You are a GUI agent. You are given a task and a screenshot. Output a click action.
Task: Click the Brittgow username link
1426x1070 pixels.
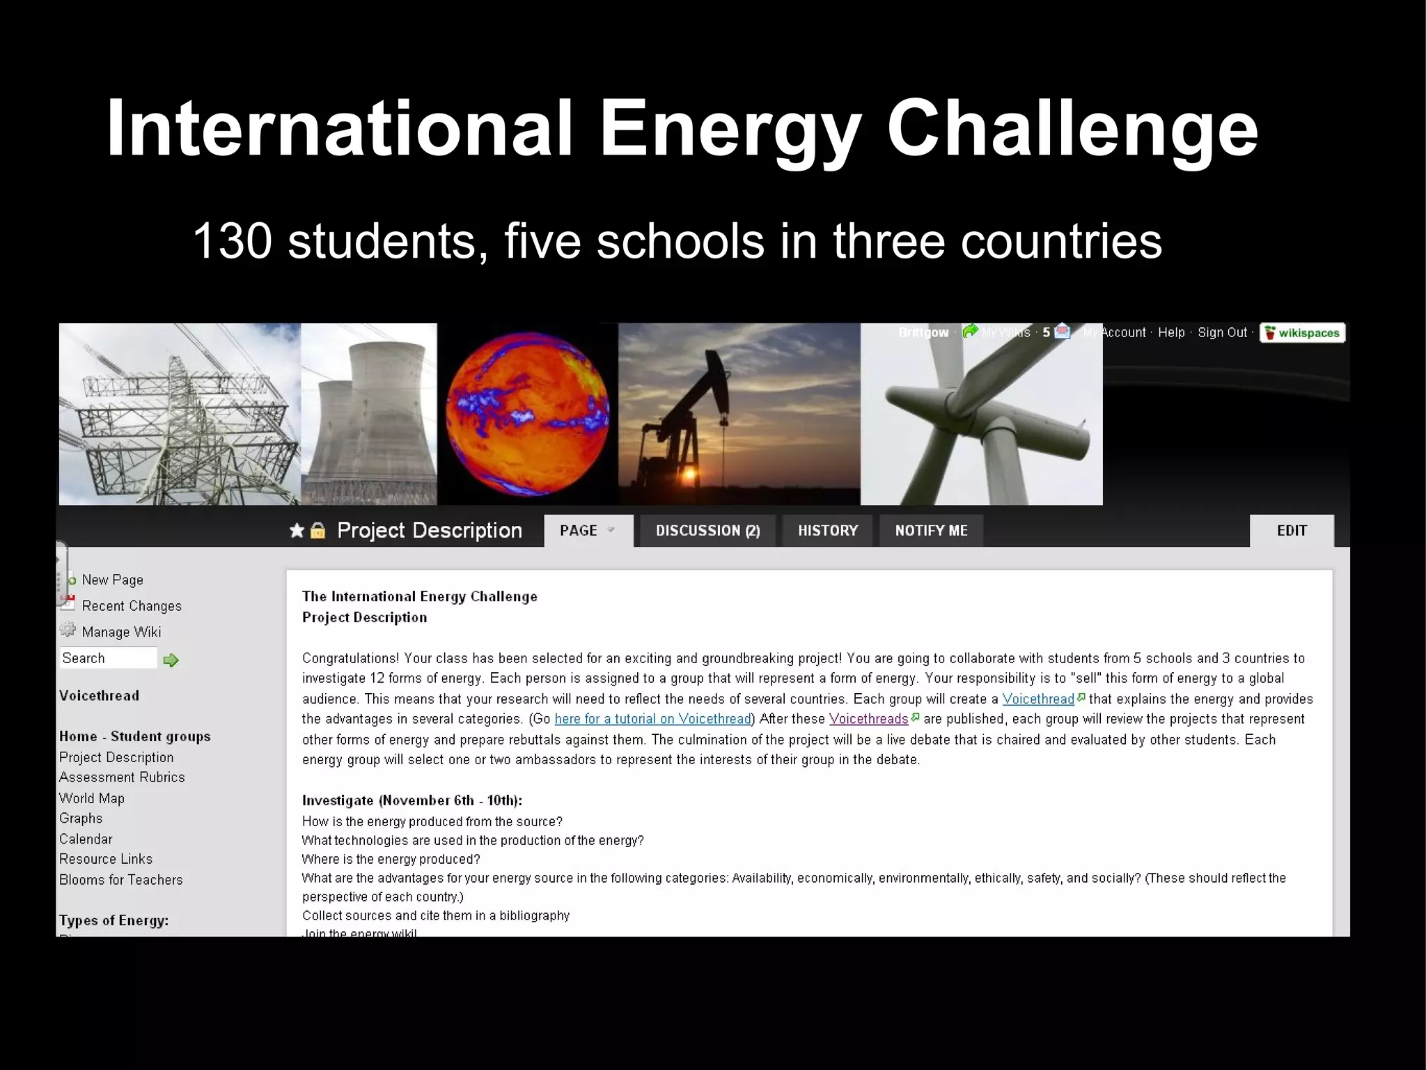[923, 332]
